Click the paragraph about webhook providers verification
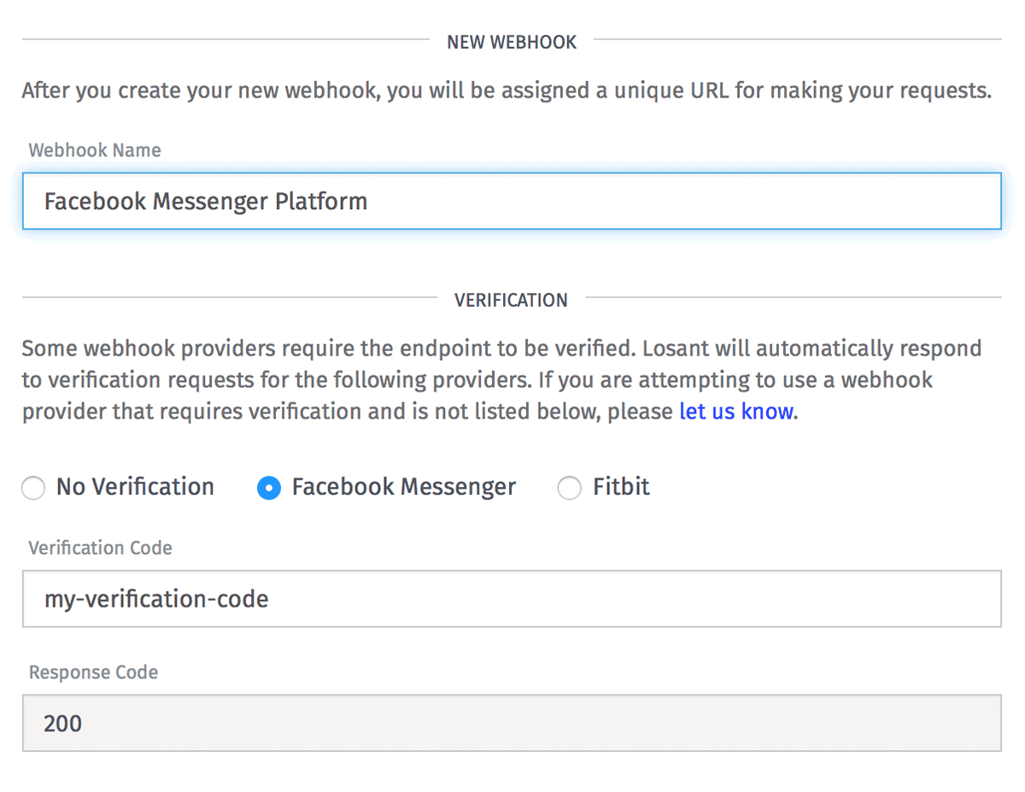This screenshot has width=1025, height=792. click(502, 380)
